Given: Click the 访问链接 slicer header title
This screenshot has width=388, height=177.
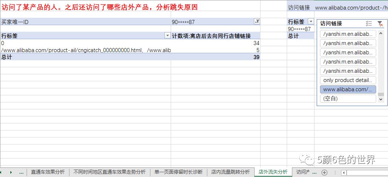Looking at the screenshot, I should tap(331, 24).
